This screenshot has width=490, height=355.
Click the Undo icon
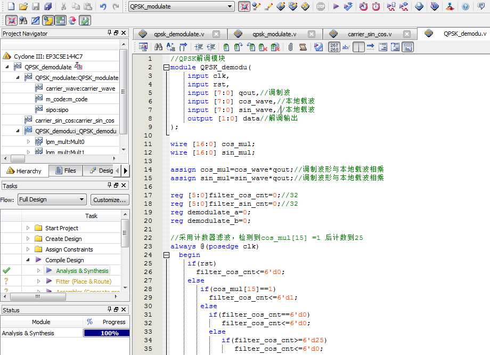[x=103, y=6]
